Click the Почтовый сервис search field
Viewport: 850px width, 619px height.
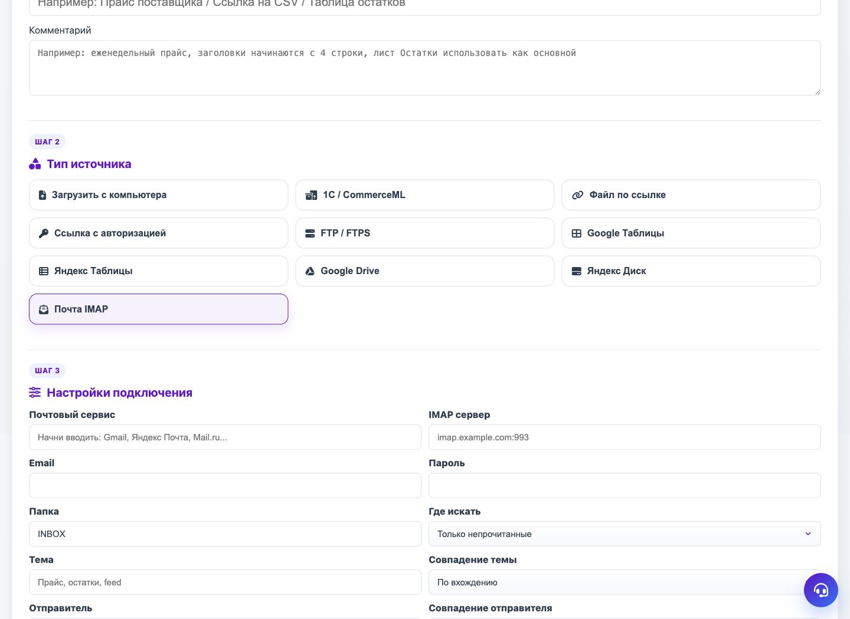point(225,437)
